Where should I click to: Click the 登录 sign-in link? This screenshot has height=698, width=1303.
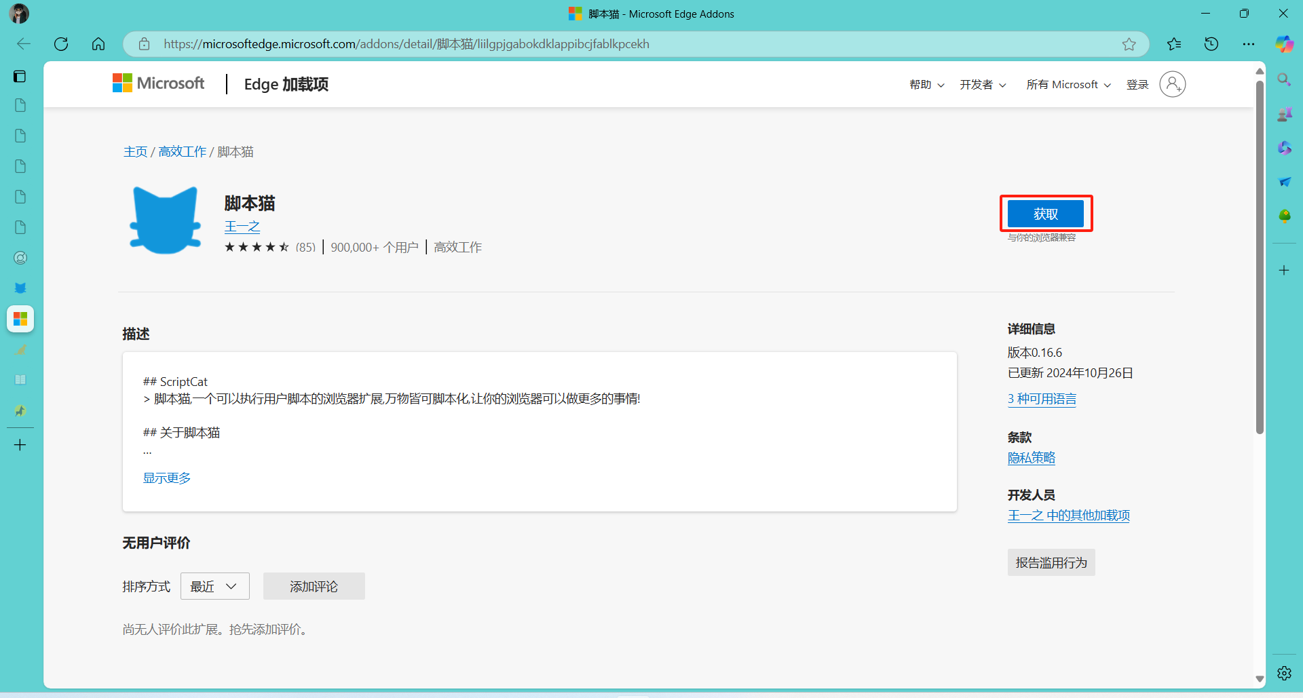tap(1137, 85)
